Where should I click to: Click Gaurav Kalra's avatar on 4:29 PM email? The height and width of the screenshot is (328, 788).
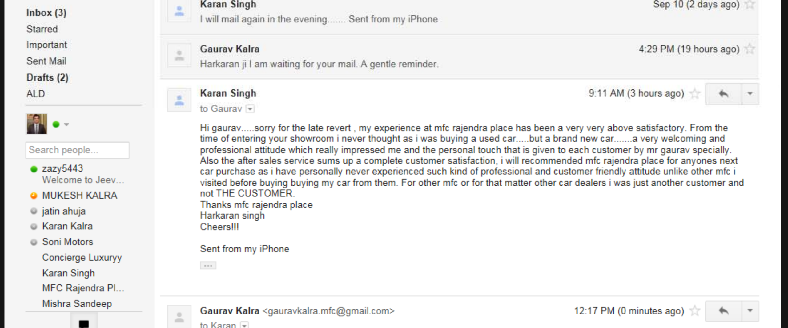point(179,56)
